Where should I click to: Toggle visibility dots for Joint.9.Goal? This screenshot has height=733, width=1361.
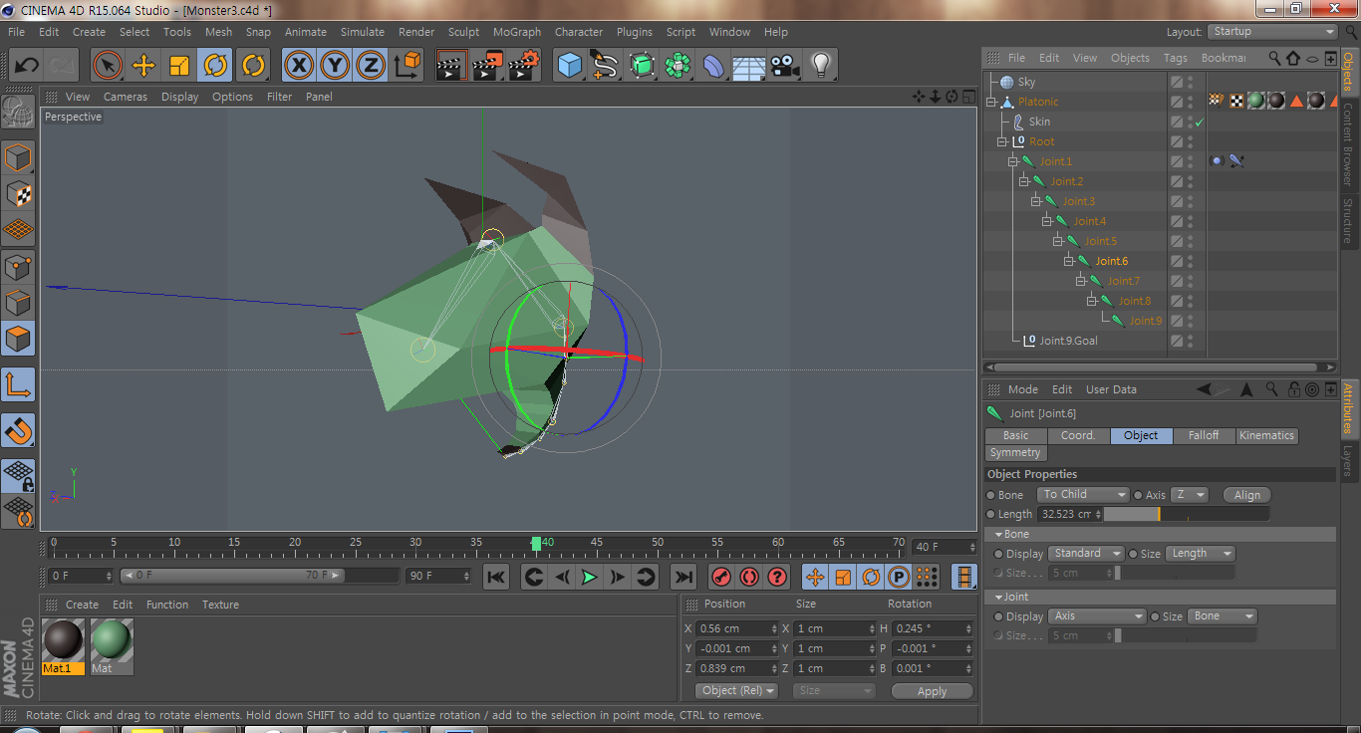(x=1190, y=341)
